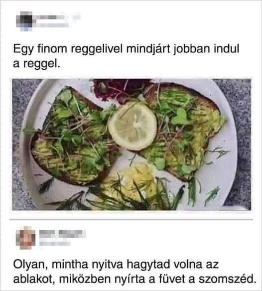Viewport: 262px width, 291px height.
Task: Click the caption's second line 'a reggel.'
Action: pyautogui.click(x=36, y=64)
